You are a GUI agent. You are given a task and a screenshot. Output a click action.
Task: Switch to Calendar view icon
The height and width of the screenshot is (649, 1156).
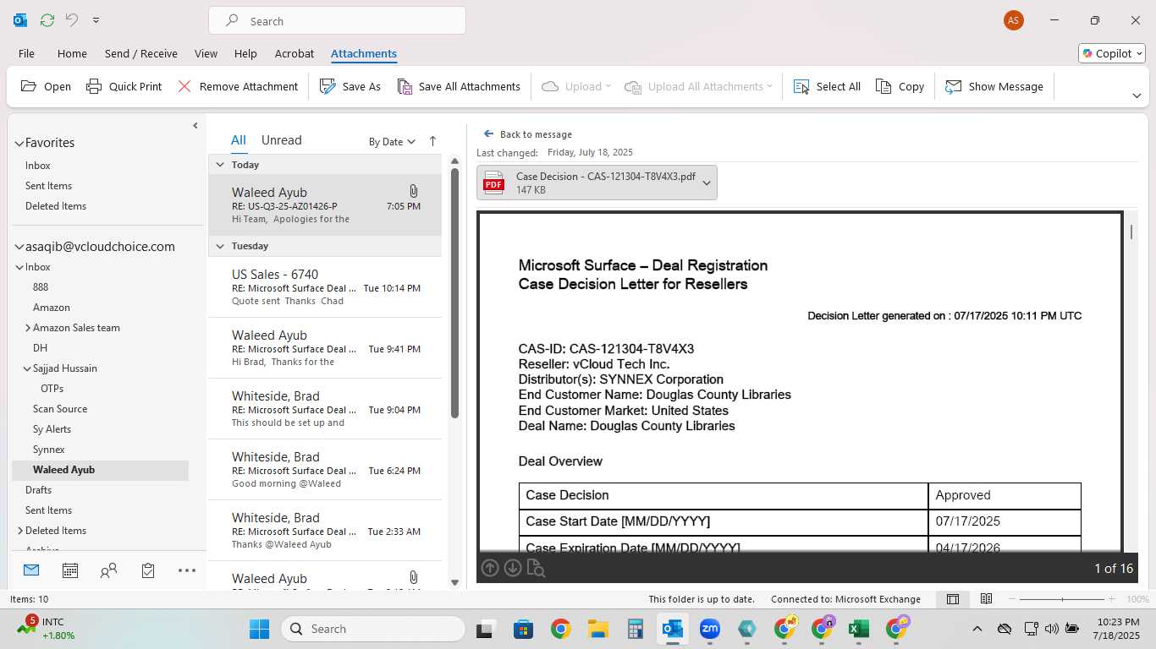(x=70, y=570)
